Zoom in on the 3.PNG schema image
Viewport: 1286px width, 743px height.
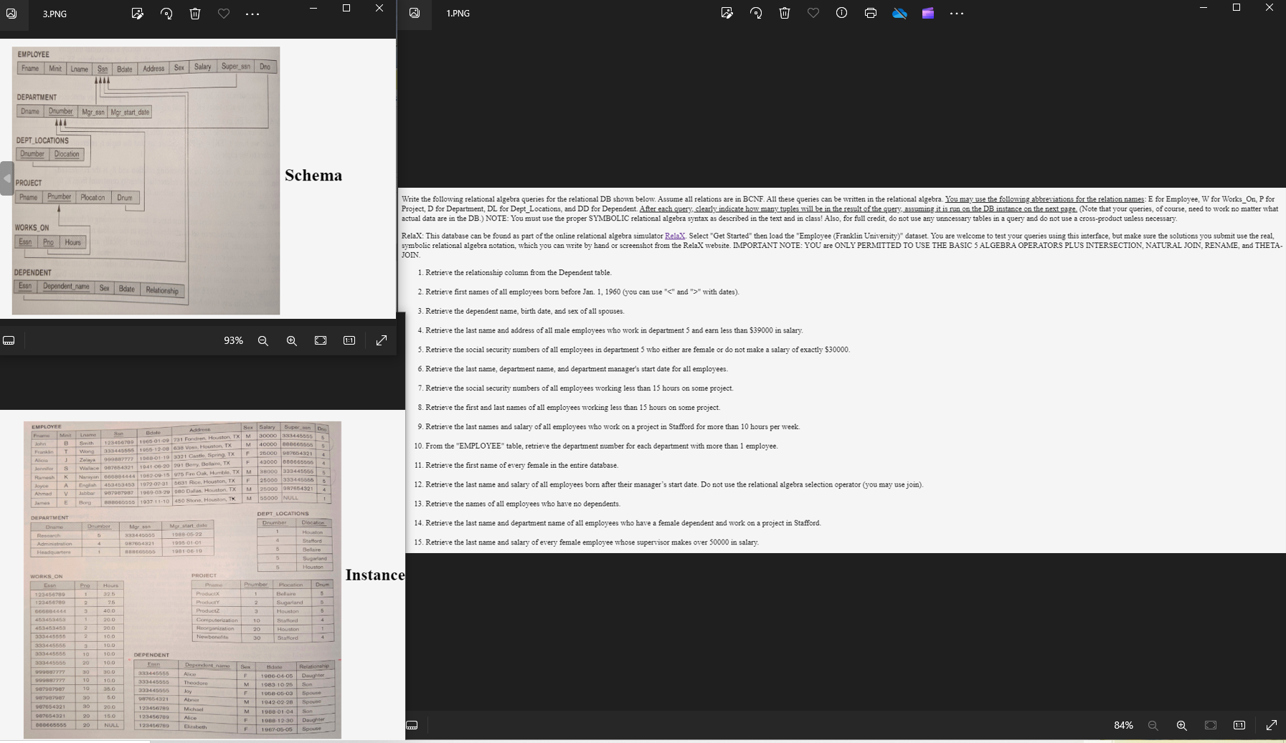[x=291, y=340]
